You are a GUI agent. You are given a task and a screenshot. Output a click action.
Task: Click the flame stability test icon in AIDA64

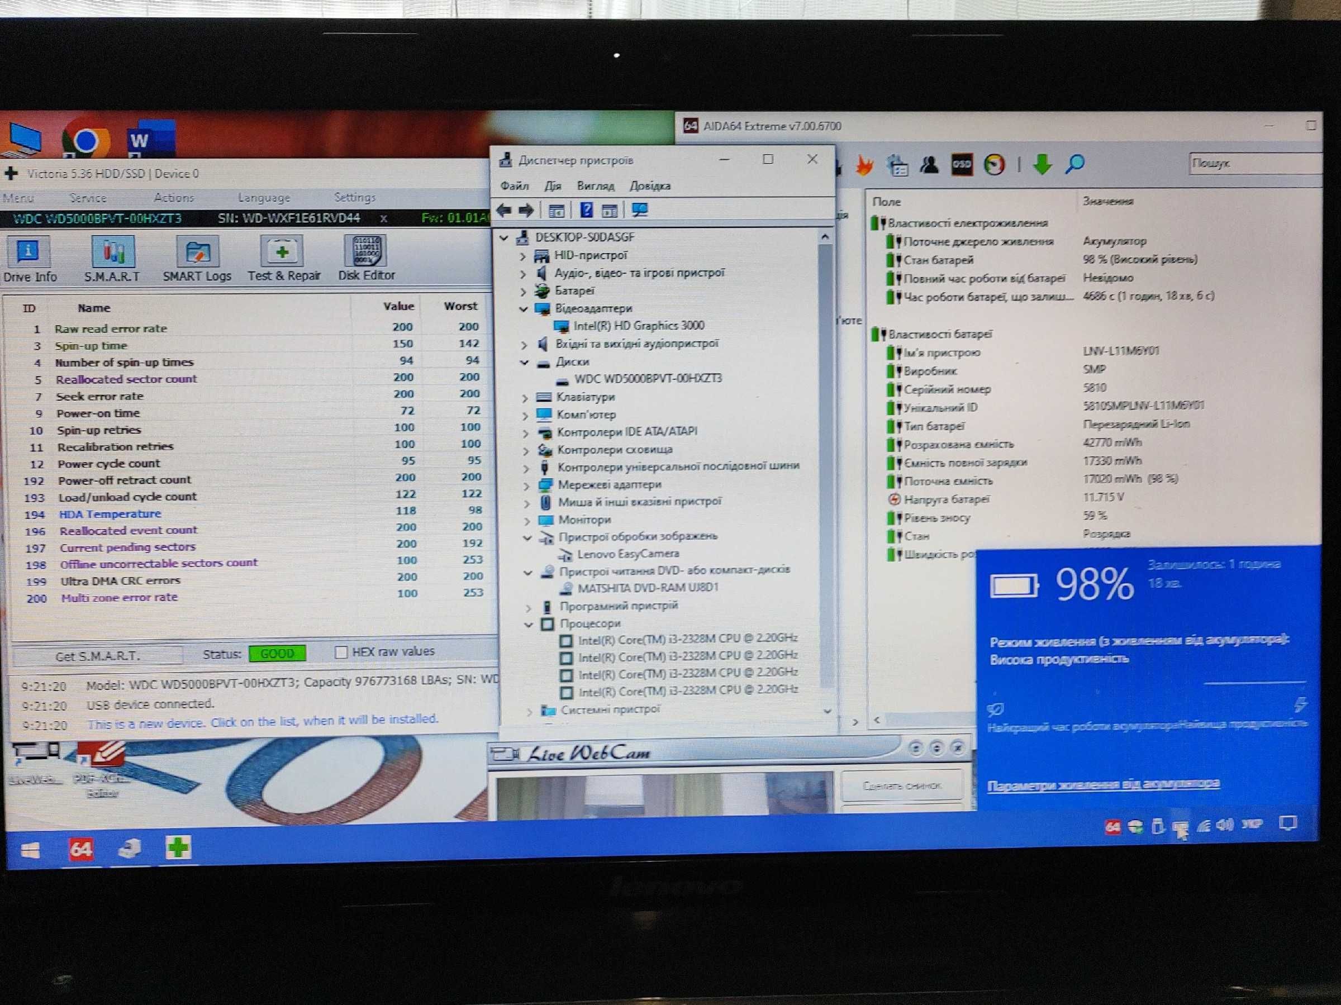tap(864, 165)
